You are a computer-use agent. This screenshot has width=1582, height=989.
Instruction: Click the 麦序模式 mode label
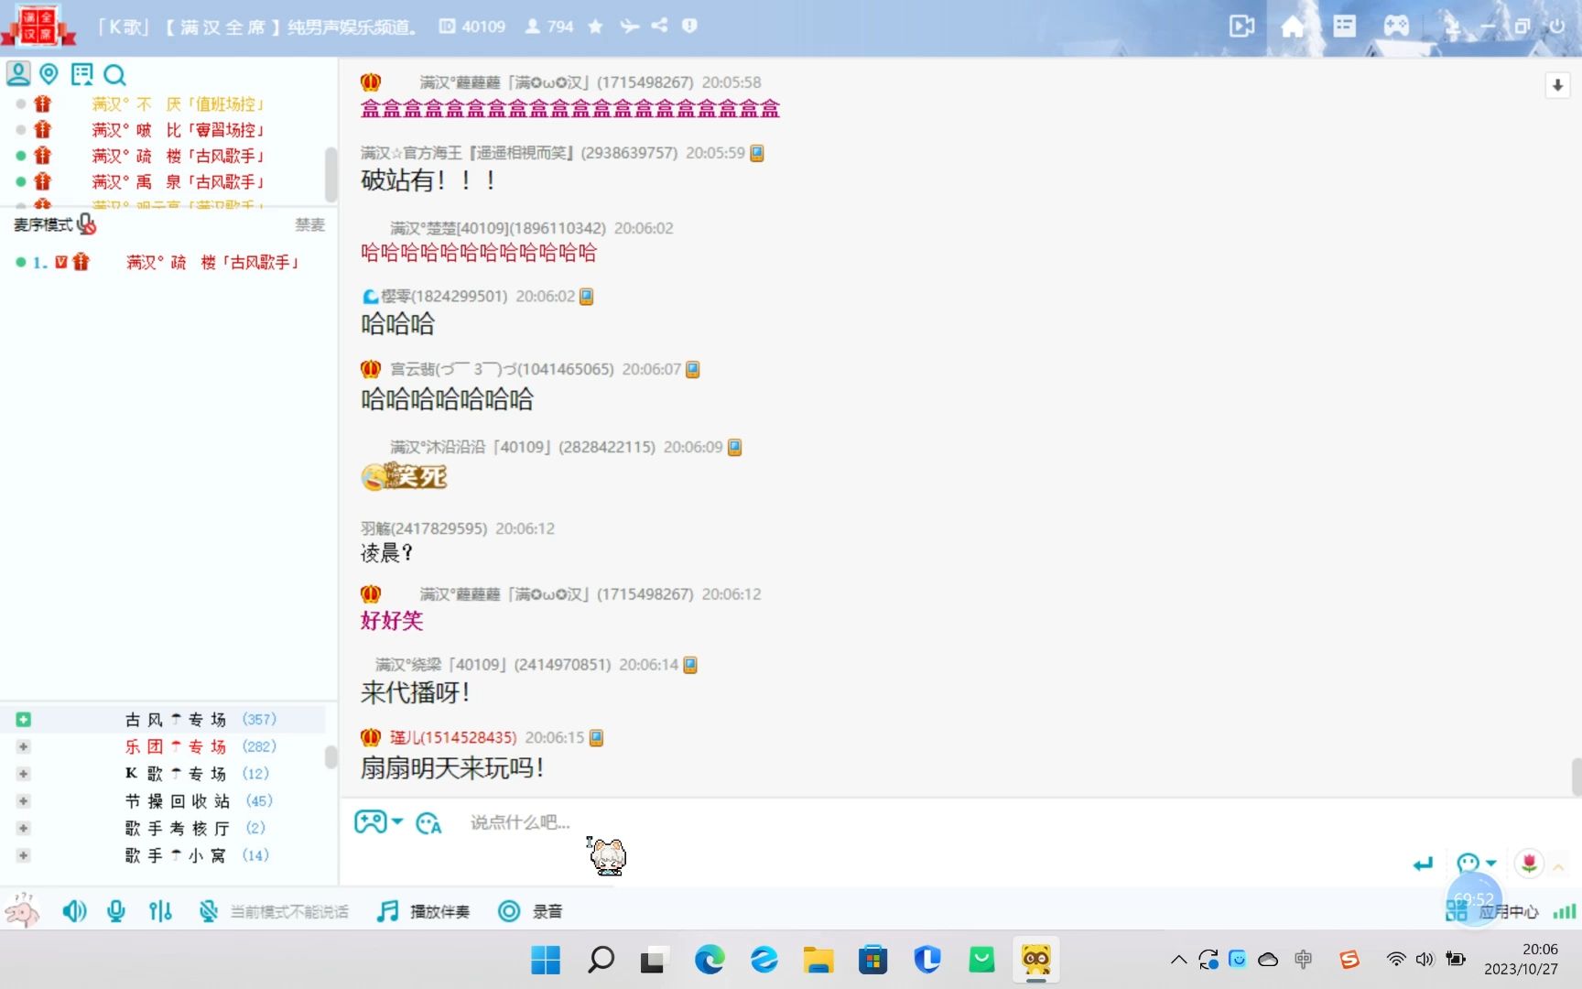pos(43,224)
